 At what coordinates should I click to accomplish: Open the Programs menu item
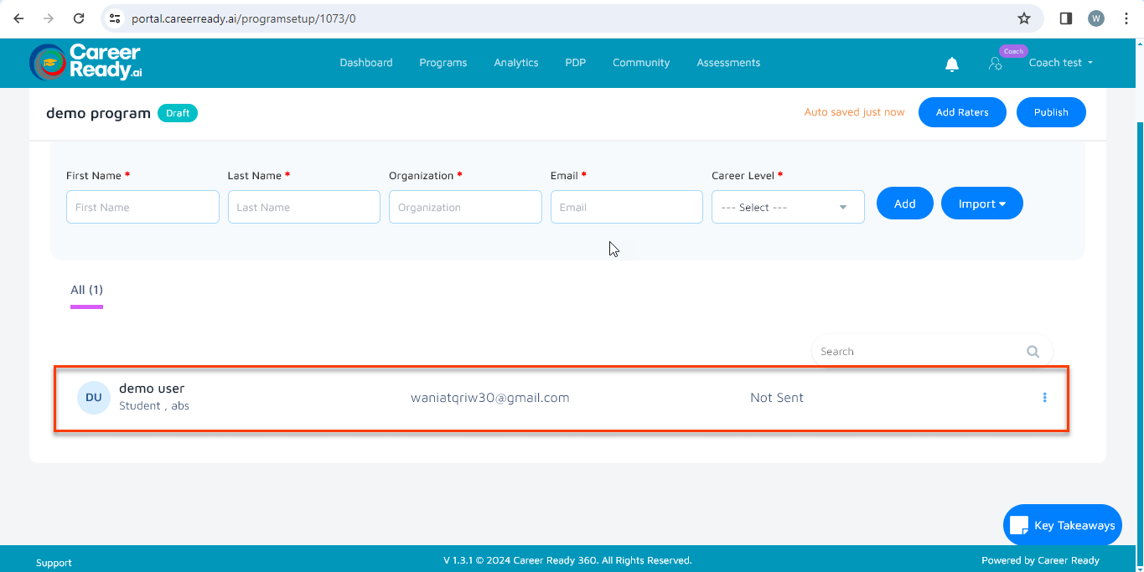pyautogui.click(x=443, y=63)
